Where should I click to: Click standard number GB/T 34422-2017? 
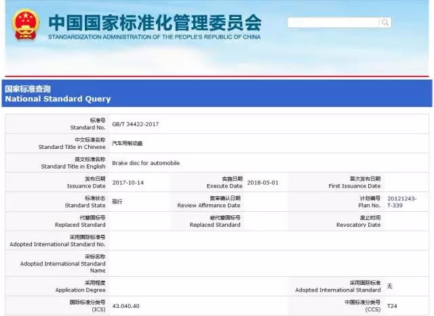coord(135,124)
